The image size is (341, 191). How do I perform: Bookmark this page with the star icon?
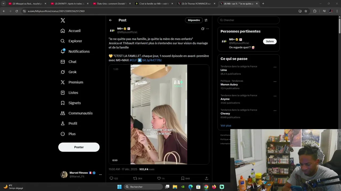pos(306,11)
